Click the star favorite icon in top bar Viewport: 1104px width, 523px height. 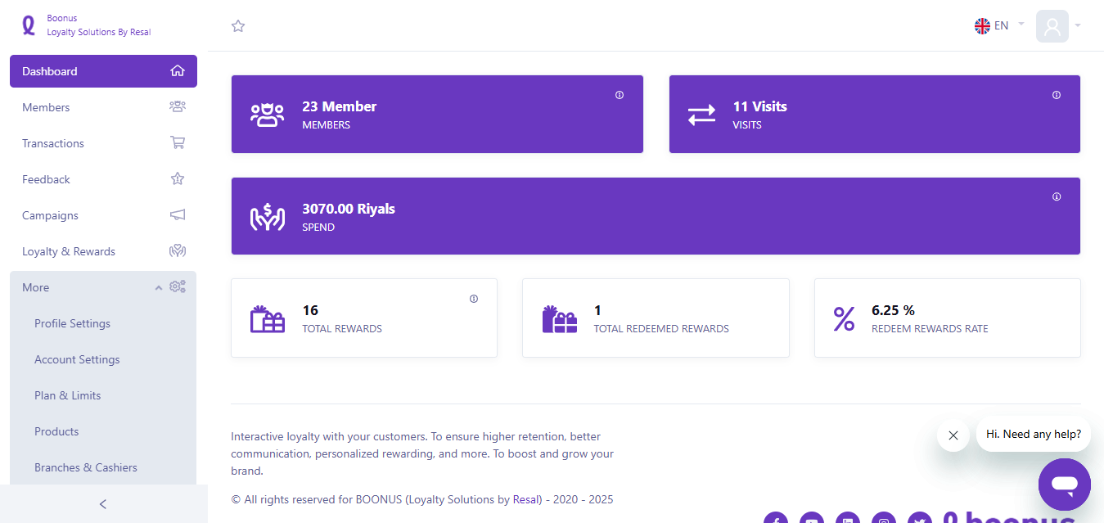[238, 26]
